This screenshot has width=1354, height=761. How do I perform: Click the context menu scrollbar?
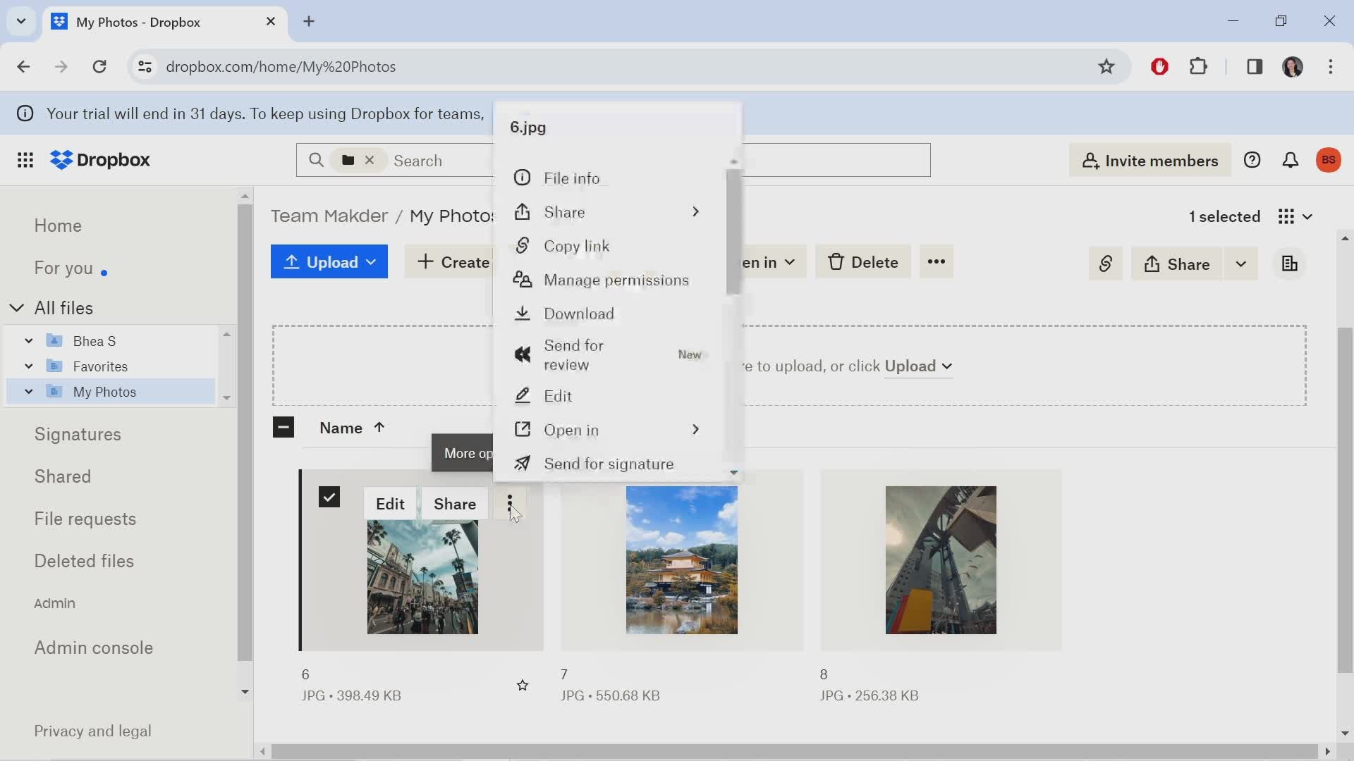click(733, 233)
